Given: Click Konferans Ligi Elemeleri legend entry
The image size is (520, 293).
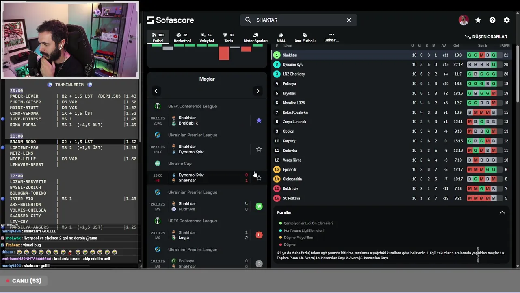Looking at the screenshot, I should tap(301, 230).
